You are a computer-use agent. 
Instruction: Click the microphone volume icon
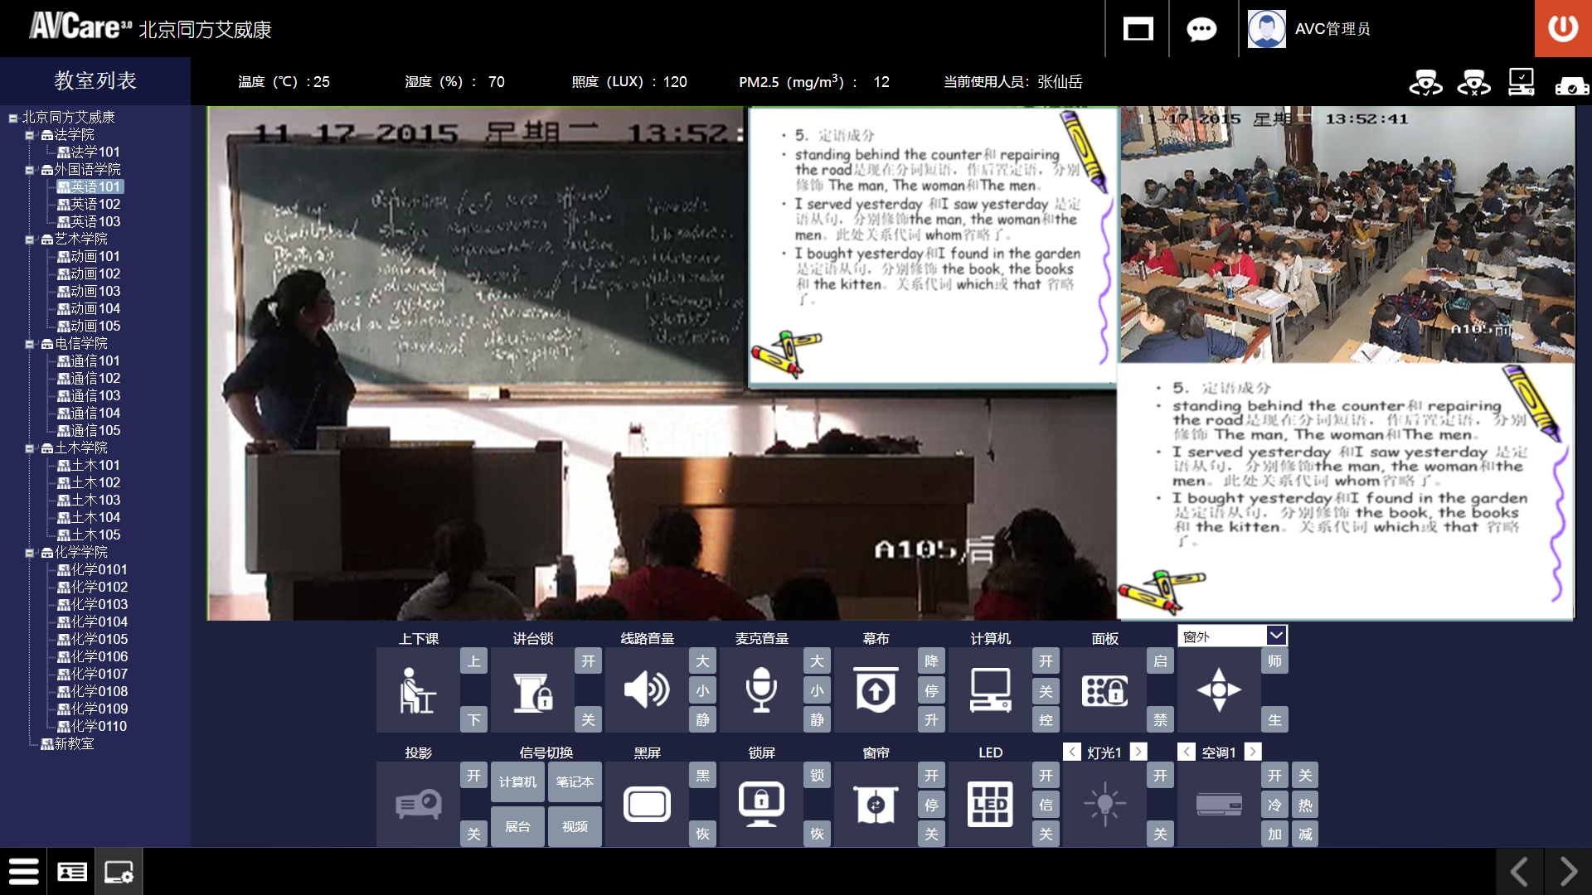click(x=761, y=690)
